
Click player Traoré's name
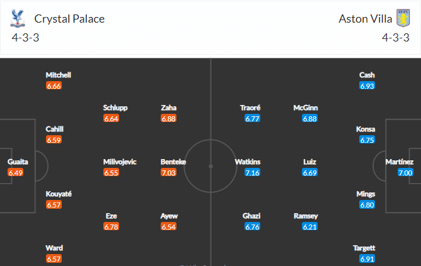(250, 108)
